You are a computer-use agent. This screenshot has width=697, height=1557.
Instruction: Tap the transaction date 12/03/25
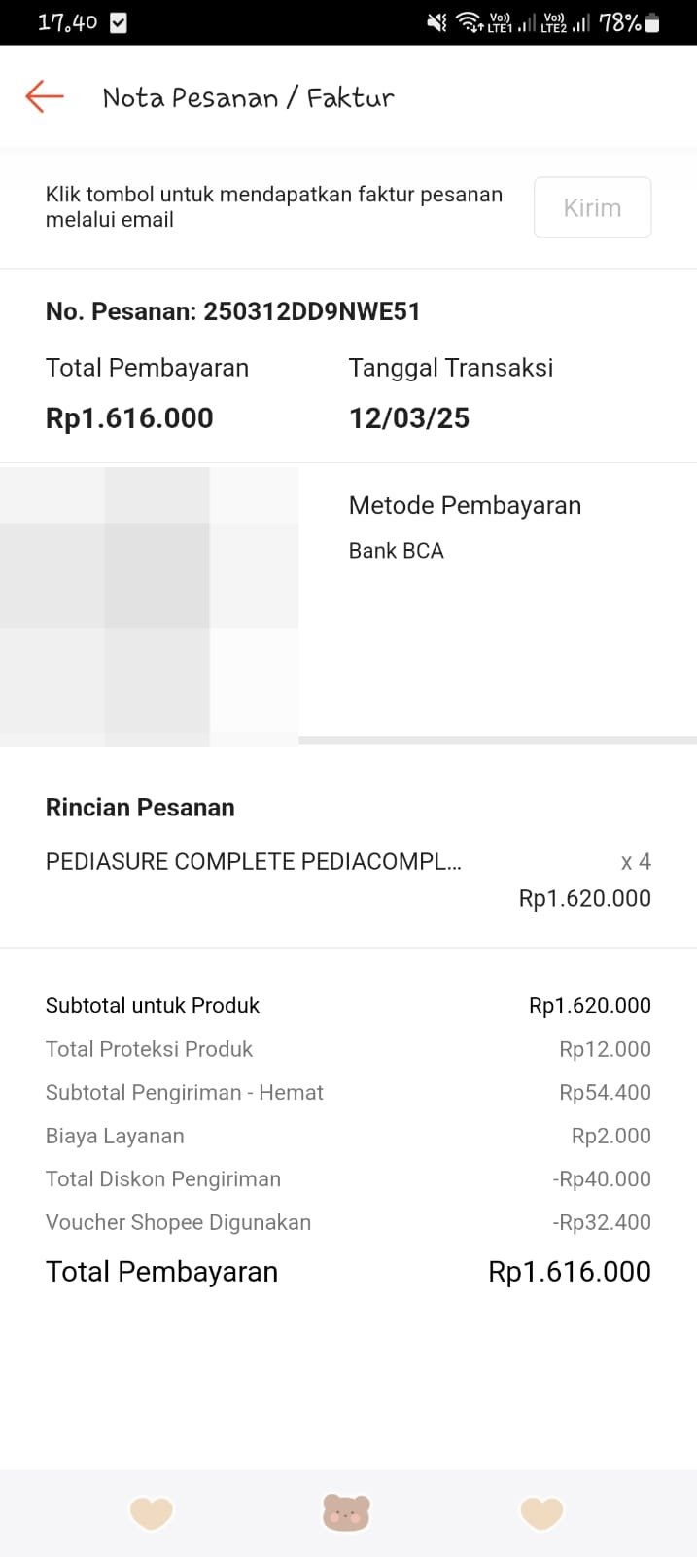[409, 418]
